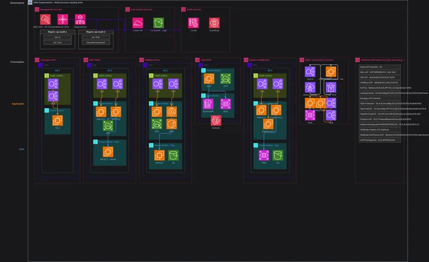Click 'AWS Organizations - Multi-Account Landing Zone' title
Viewport: 429px width, 262px height.
tap(58, 2)
